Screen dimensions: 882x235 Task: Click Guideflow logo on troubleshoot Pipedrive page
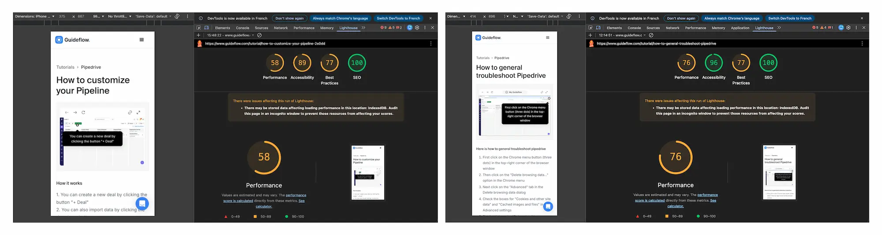488,37
